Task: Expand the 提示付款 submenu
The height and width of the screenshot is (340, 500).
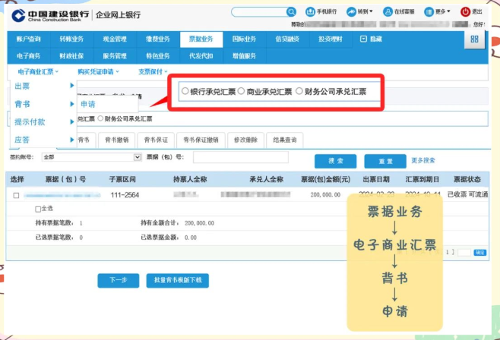Action: (x=43, y=121)
